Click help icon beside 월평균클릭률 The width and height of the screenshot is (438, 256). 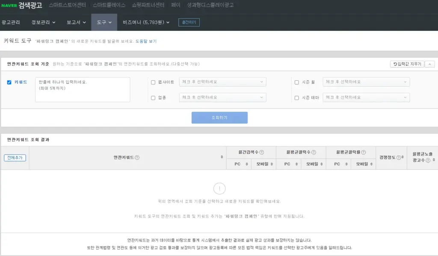pyautogui.click(x=364, y=152)
